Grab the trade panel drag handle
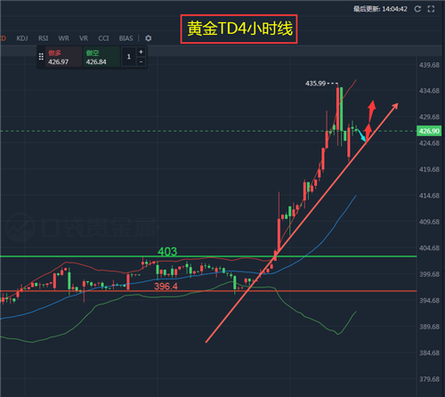The width and height of the screenshot is (445, 397). (41, 57)
